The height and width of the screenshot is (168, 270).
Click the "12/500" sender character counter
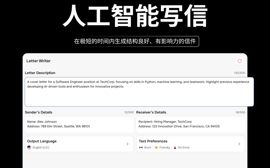pos(129,112)
